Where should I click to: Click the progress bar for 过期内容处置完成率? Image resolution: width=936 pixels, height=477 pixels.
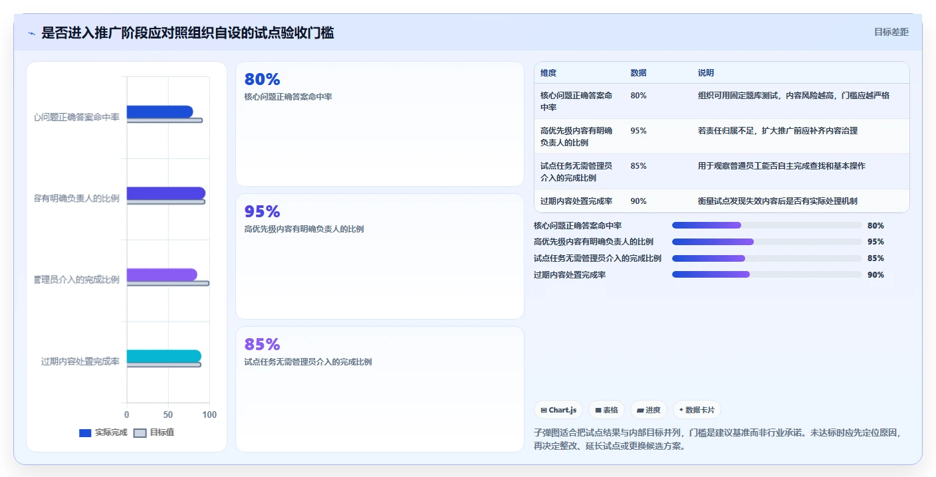click(x=767, y=274)
